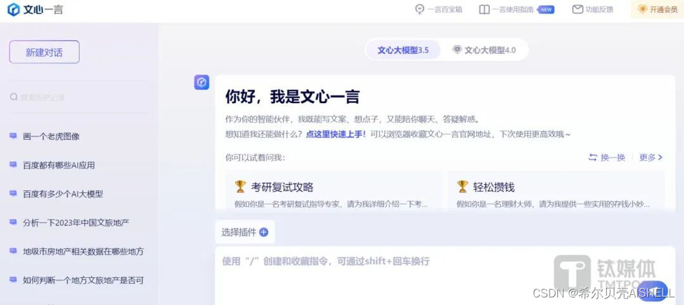Open history item 百度有多少个AI大模型

pyautogui.click(x=63, y=194)
